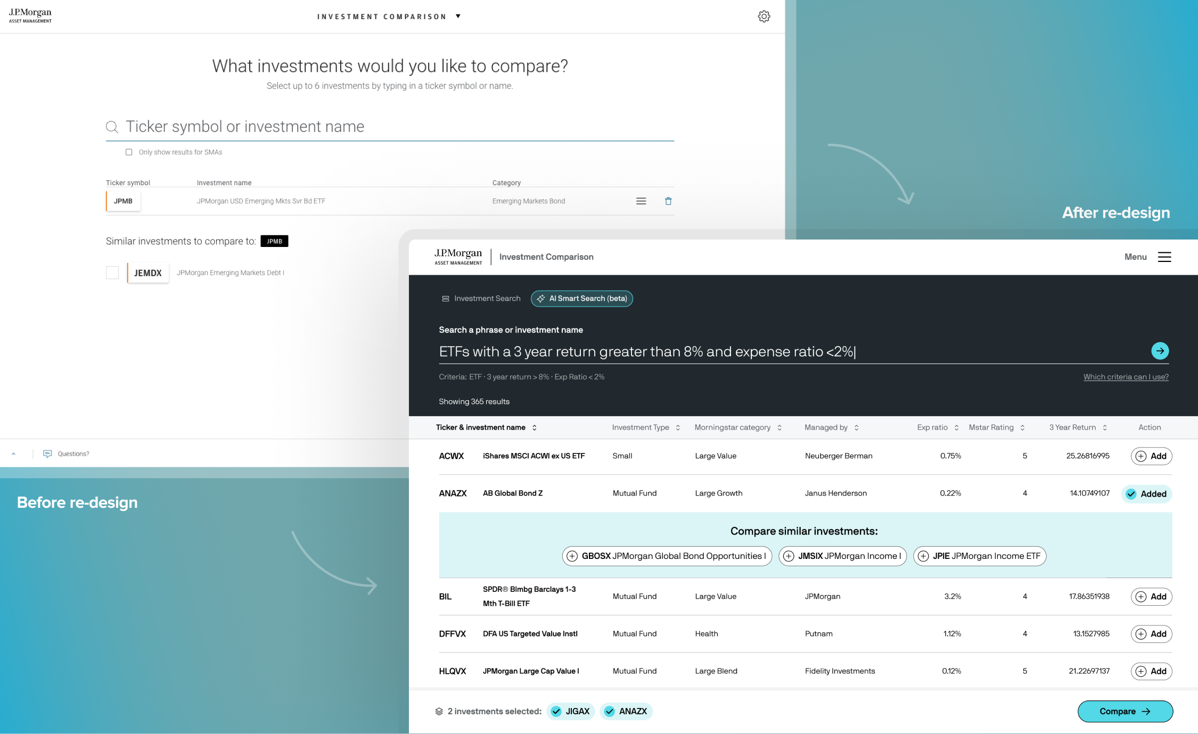Image resolution: width=1198 pixels, height=734 pixels.
Task: Check the JEMDX similar investment box
Action: (x=112, y=273)
